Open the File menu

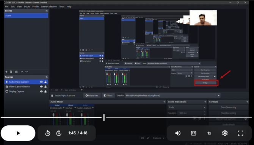(7, 7)
